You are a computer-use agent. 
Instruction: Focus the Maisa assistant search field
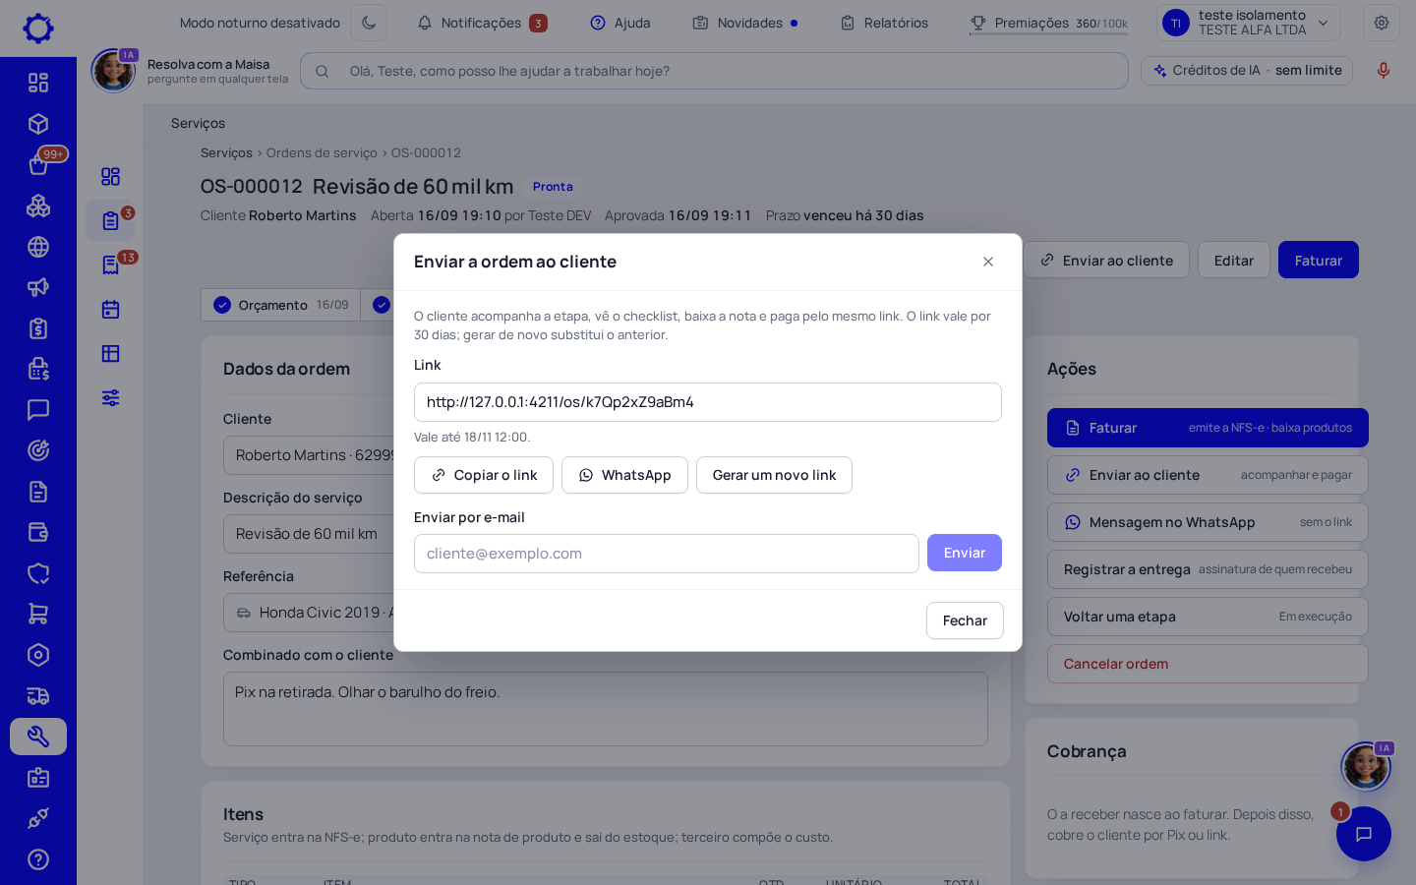[x=714, y=71]
